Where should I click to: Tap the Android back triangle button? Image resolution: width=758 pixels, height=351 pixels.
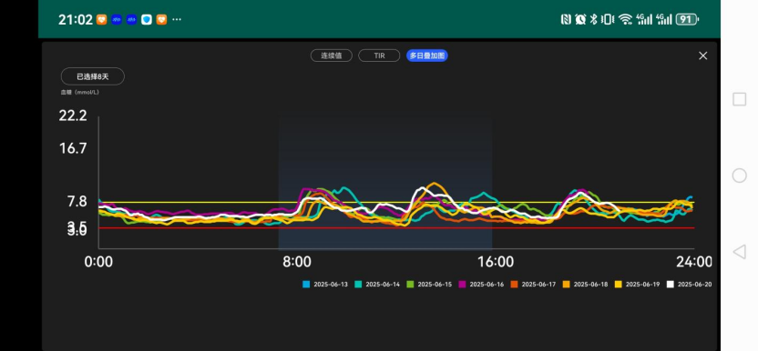(x=739, y=252)
